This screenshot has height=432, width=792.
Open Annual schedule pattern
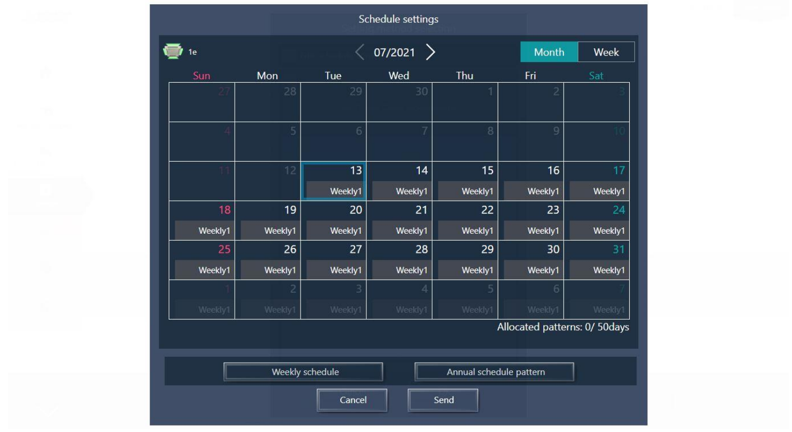click(x=494, y=372)
